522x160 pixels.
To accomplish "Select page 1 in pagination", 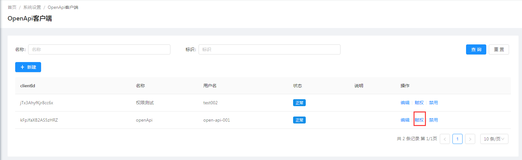I will pyautogui.click(x=457, y=139).
